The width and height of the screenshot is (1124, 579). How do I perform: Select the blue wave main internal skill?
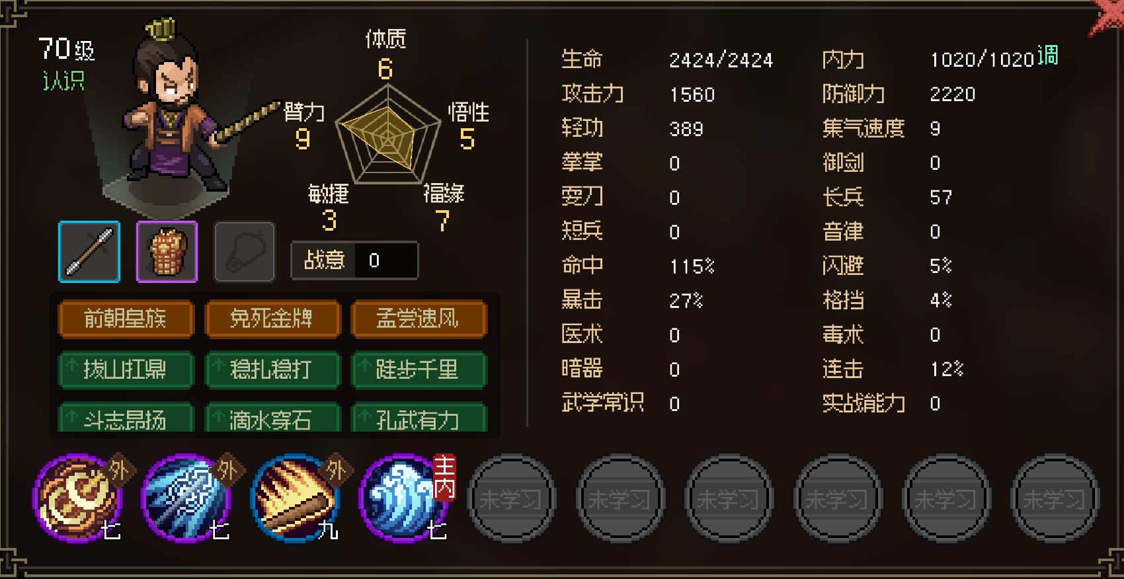(404, 498)
